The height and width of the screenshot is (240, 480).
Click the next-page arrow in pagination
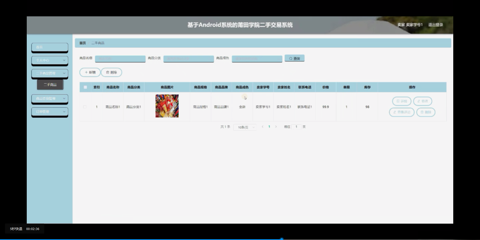[x=276, y=127]
